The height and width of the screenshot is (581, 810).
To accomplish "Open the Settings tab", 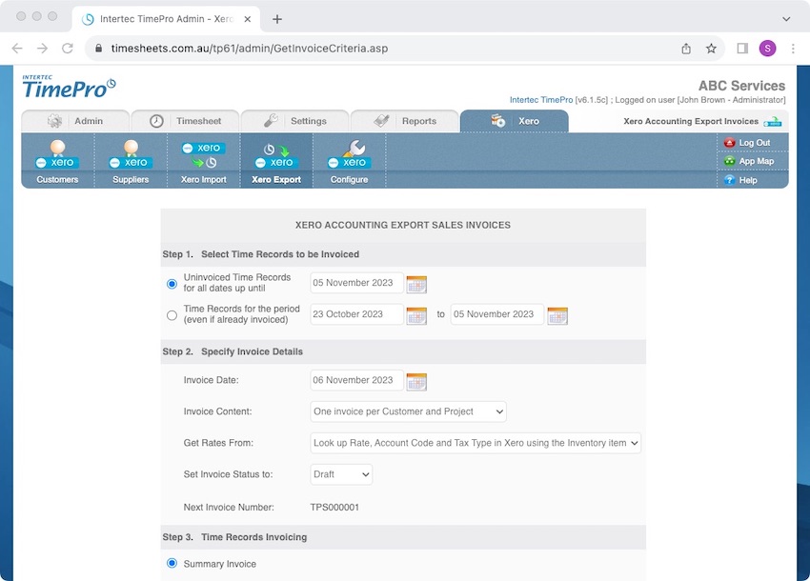I will coord(295,121).
